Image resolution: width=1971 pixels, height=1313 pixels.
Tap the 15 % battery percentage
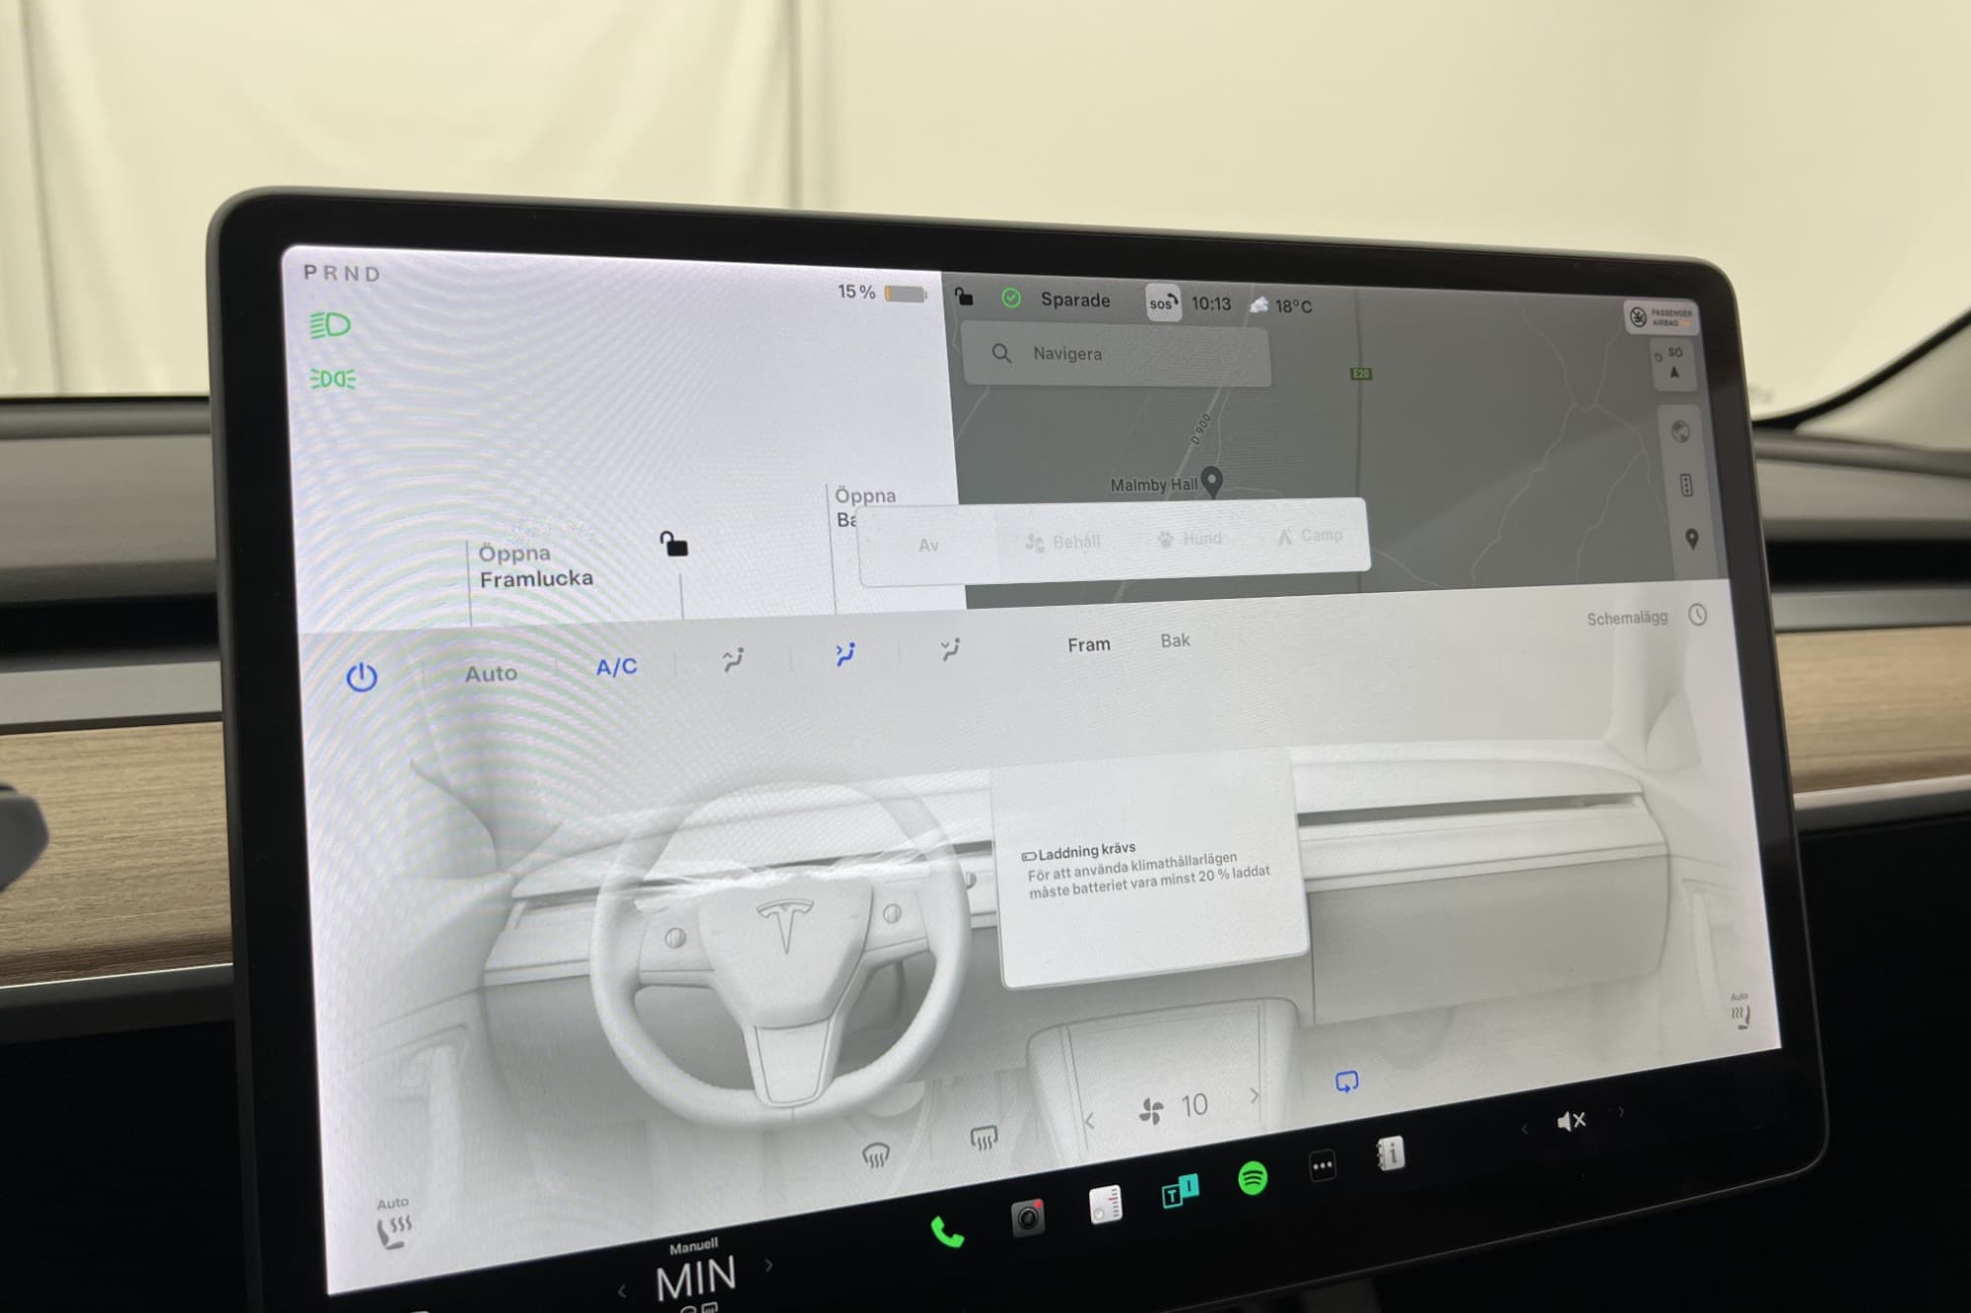[856, 292]
